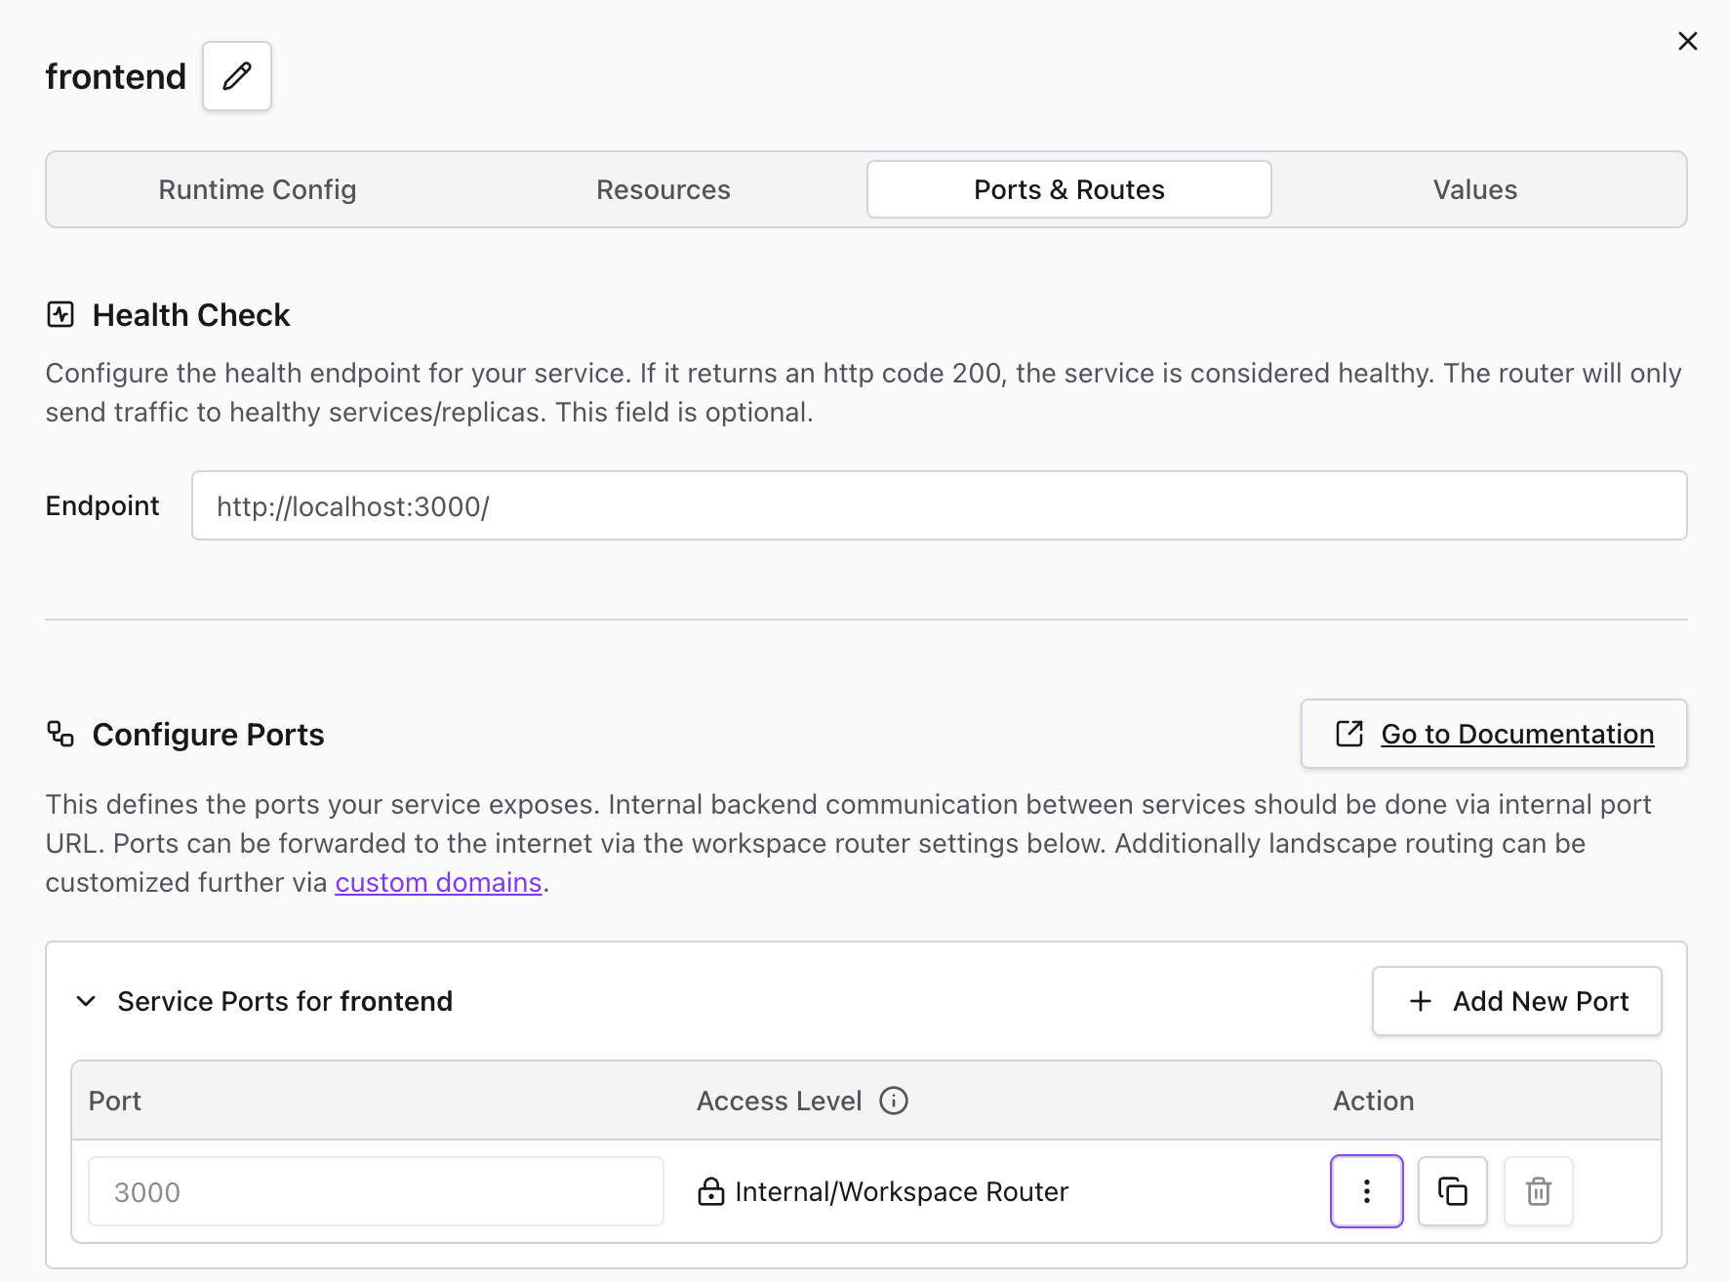The height and width of the screenshot is (1282, 1729).
Task: Click the Health Check heartbeat icon
Action: [60, 314]
